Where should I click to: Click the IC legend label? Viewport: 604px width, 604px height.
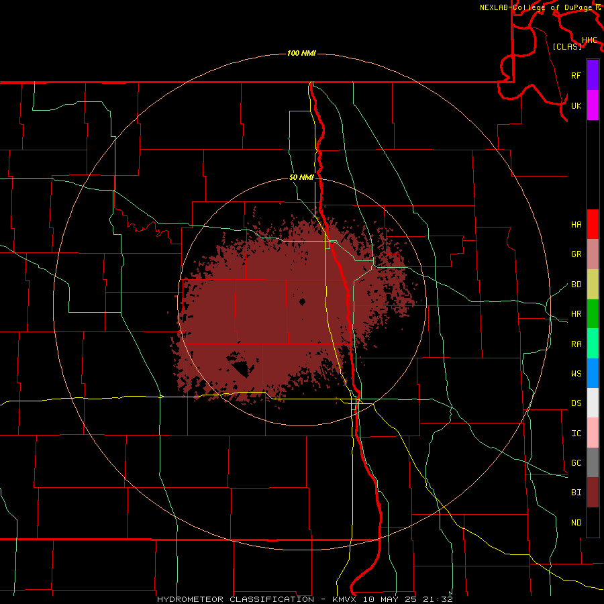click(576, 434)
